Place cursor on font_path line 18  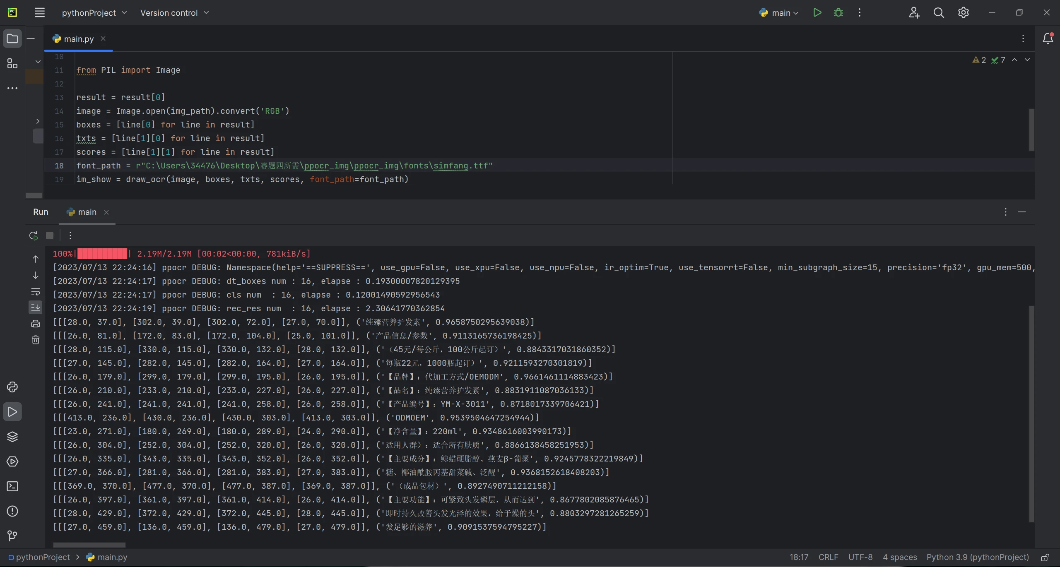coord(284,166)
